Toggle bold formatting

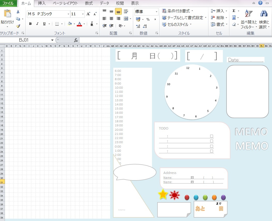pyautogui.click(x=30, y=24)
